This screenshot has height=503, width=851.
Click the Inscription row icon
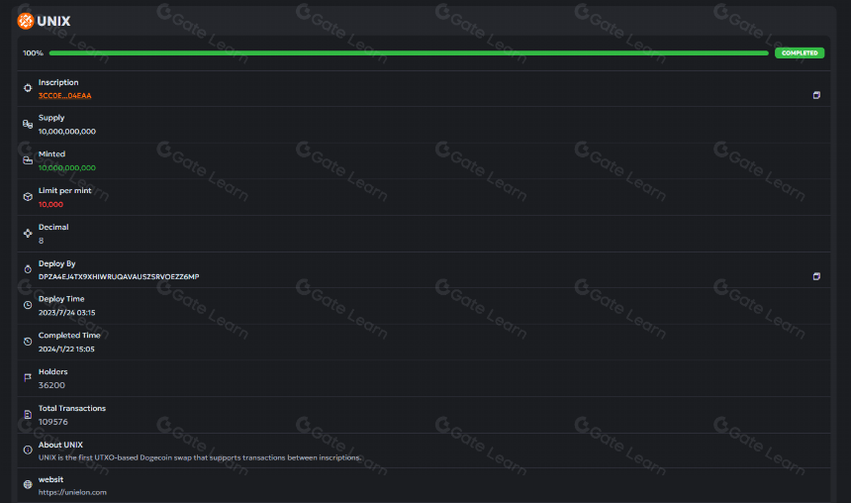click(x=28, y=88)
